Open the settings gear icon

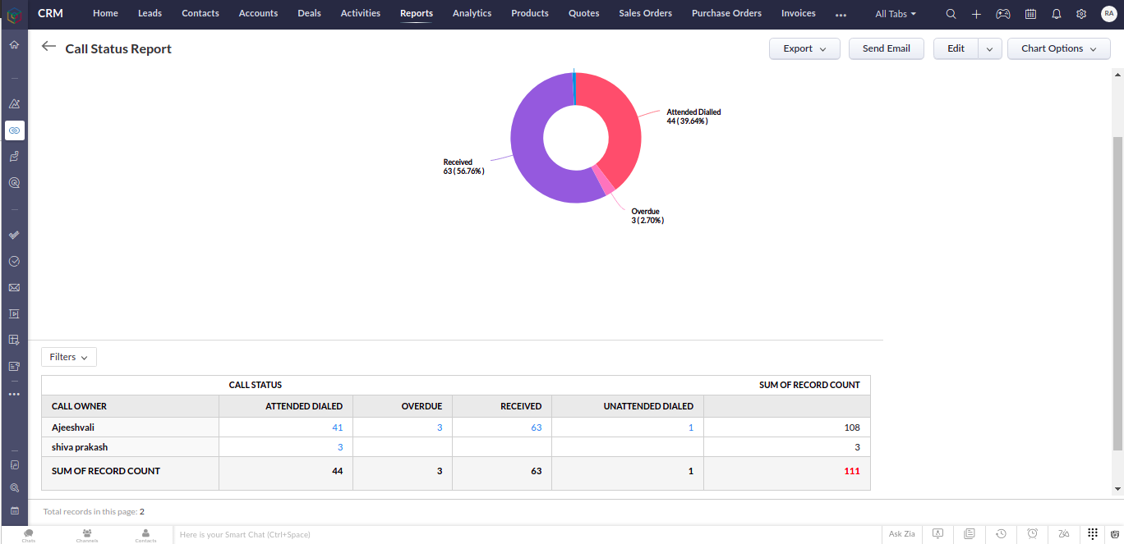(1081, 14)
